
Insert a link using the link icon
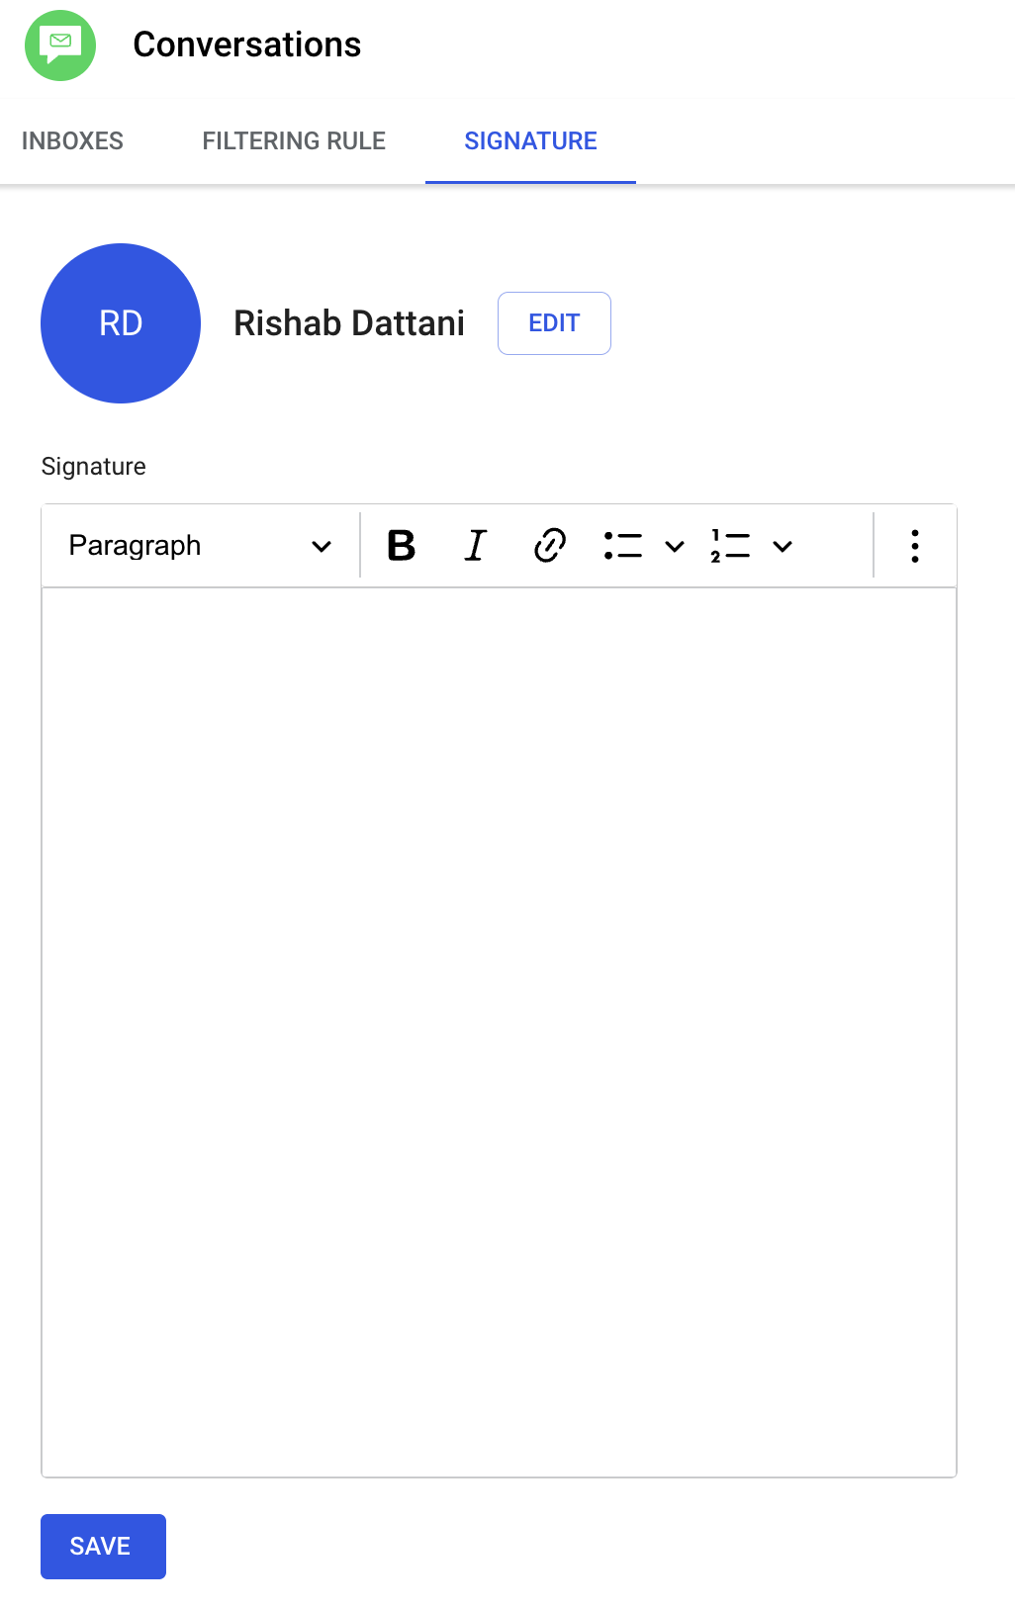(x=549, y=546)
